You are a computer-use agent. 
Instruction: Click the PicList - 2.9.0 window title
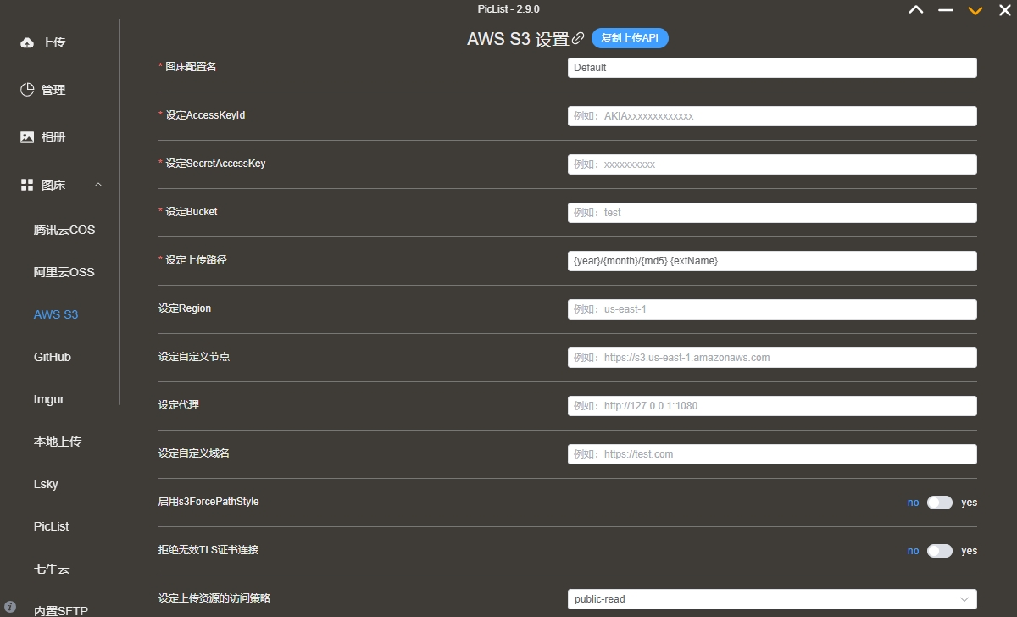click(x=508, y=9)
